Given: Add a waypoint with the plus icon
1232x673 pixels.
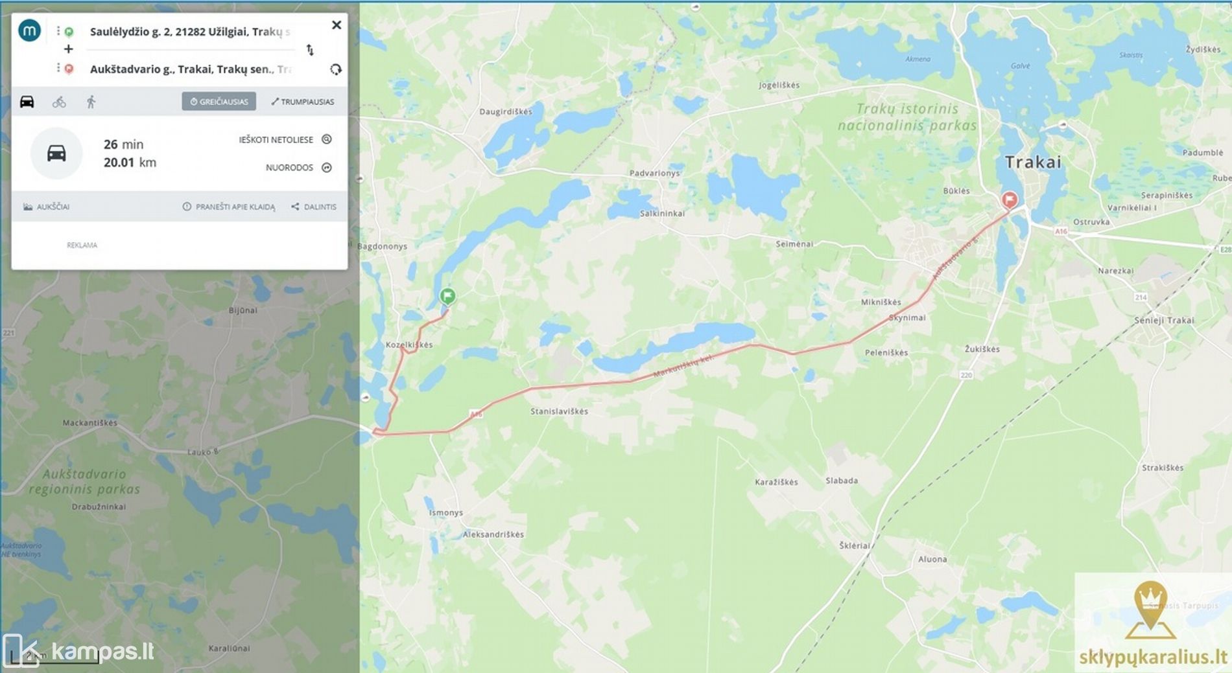Looking at the screenshot, I should point(68,49).
